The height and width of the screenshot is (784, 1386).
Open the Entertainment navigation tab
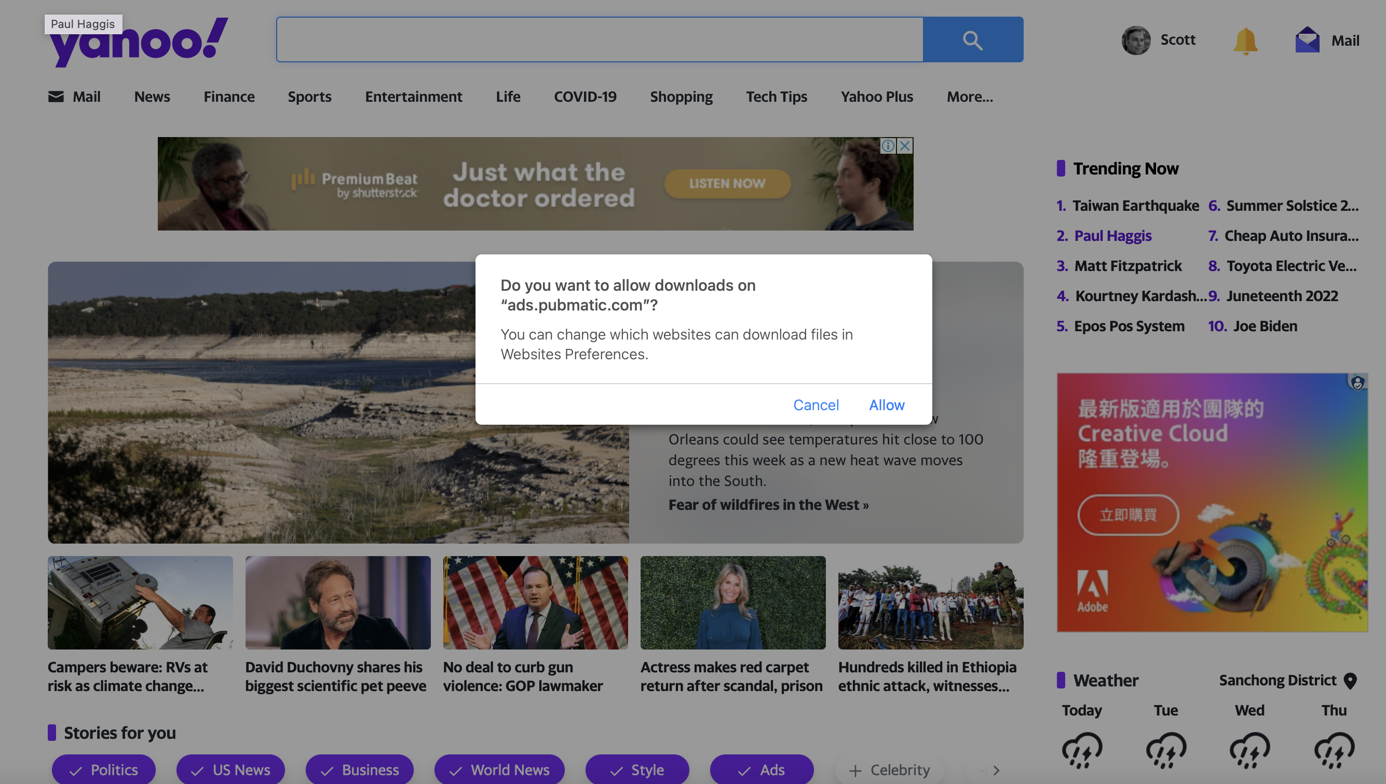coord(413,97)
